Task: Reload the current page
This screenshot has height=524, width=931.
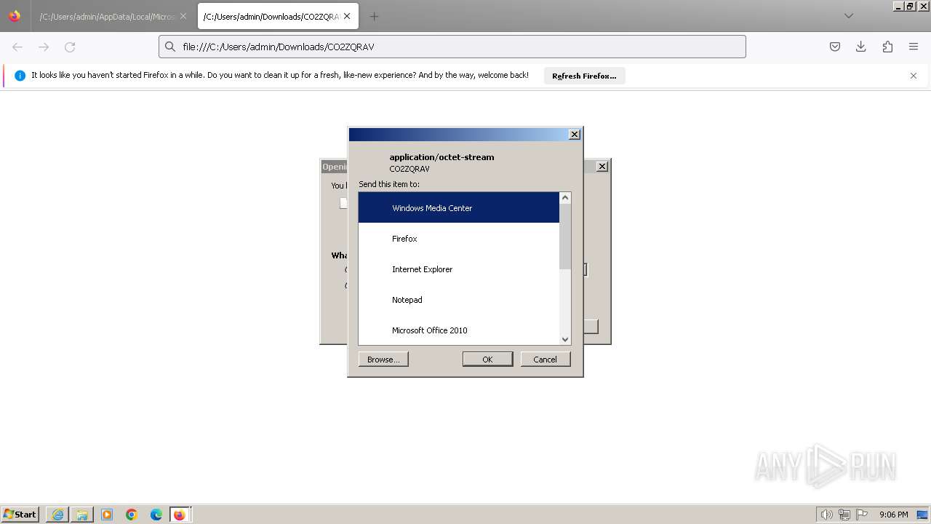Action: (x=70, y=47)
